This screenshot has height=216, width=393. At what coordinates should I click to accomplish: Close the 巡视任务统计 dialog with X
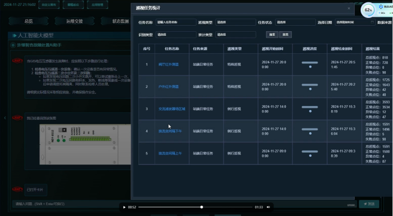[x=349, y=8]
